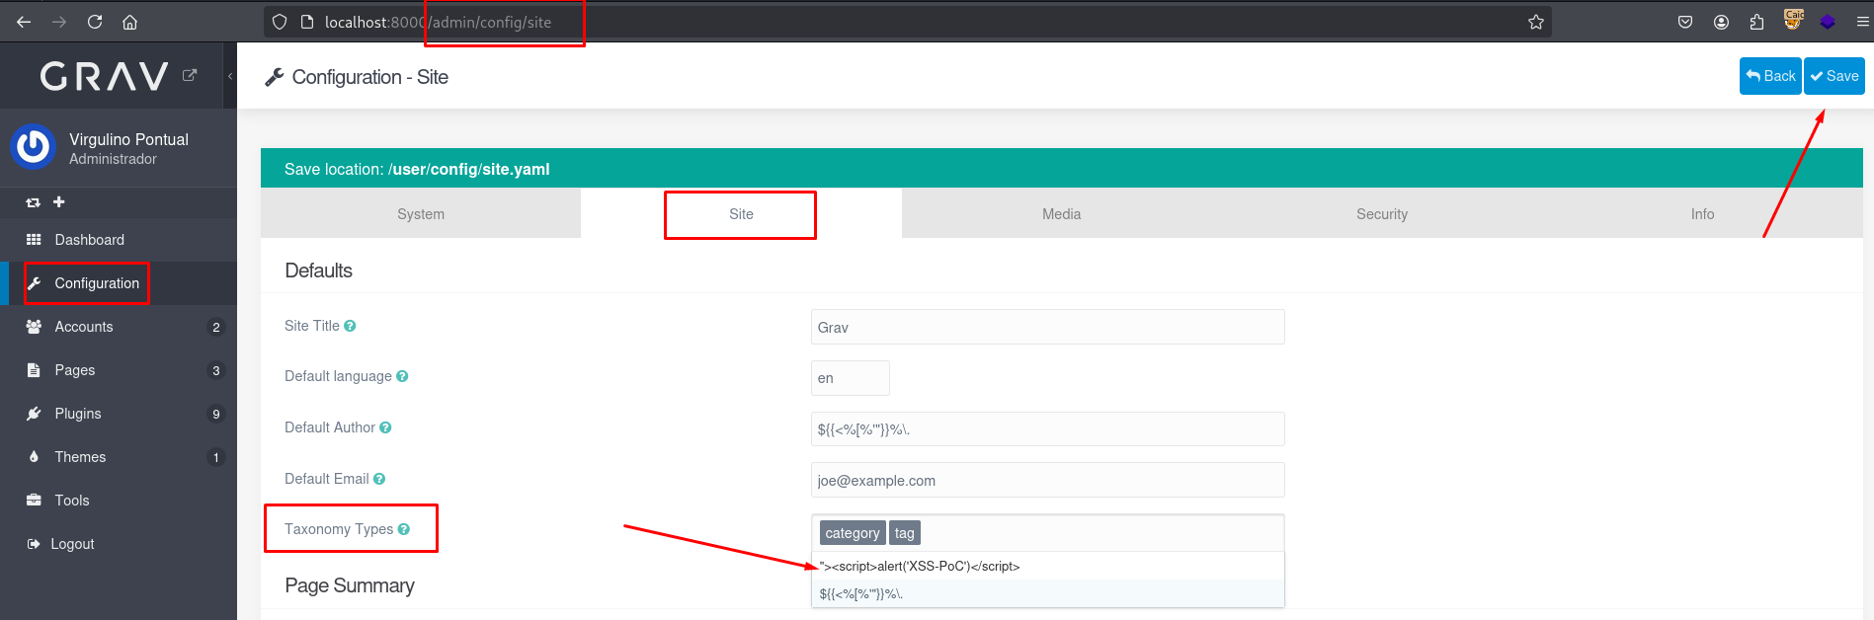Viewport: 1874px width, 620px height.
Task: Click the Site Title text field
Action: pyautogui.click(x=1047, y=328)
